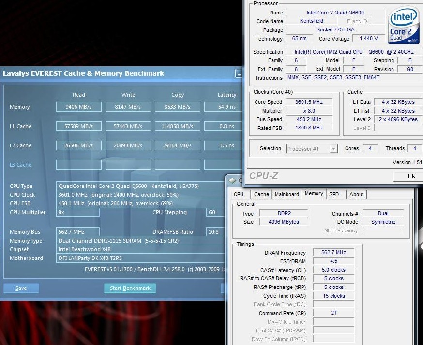Screen dimensions: 423x345
Task: Select the CPU Clock 3601.0 MHz field
Action: point(140,195)
